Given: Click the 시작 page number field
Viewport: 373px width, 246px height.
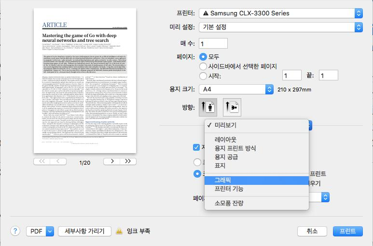Looking at the screenshot, I should [x=292, y=76].
